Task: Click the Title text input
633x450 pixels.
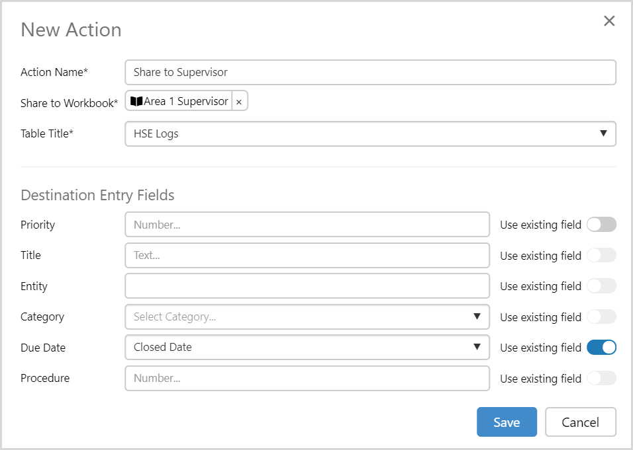Action: (307, 255)
